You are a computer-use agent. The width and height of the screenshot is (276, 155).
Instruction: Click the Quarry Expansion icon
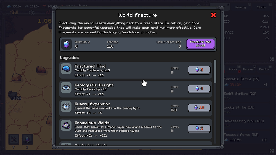66,107
